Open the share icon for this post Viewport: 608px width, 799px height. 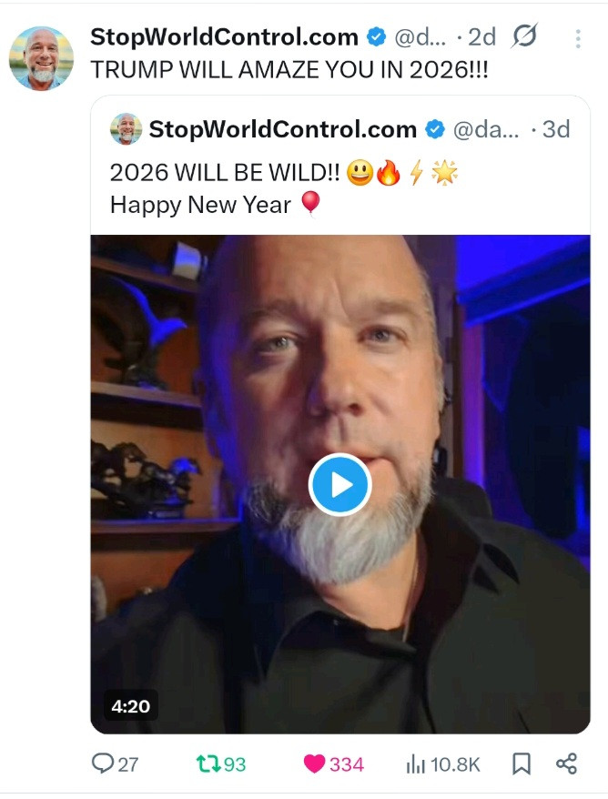(x=566, y=764)
